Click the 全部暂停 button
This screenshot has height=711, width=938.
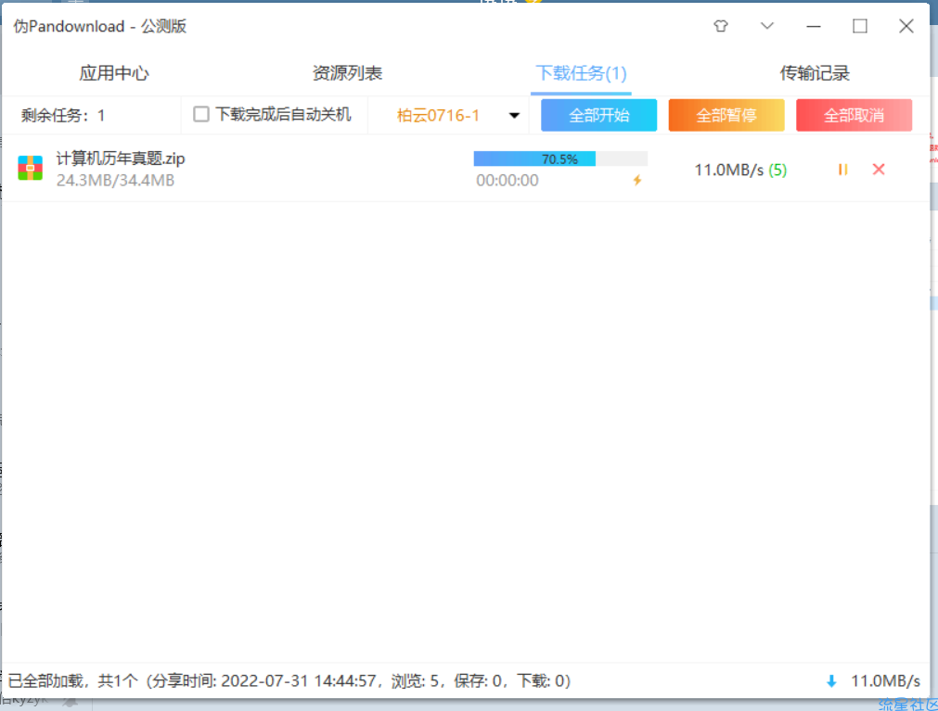tap(726, 115)
